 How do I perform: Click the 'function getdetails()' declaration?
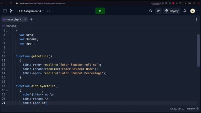click(x=34, y=56)
